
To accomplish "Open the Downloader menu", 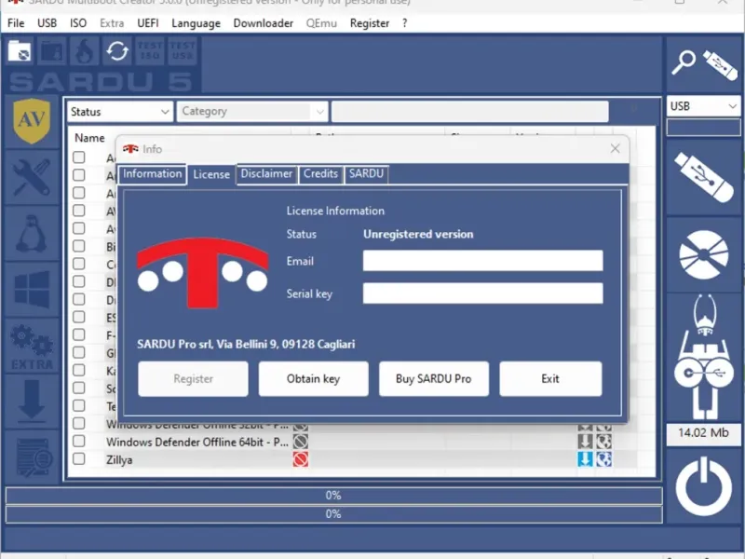I will coord(264,22).
